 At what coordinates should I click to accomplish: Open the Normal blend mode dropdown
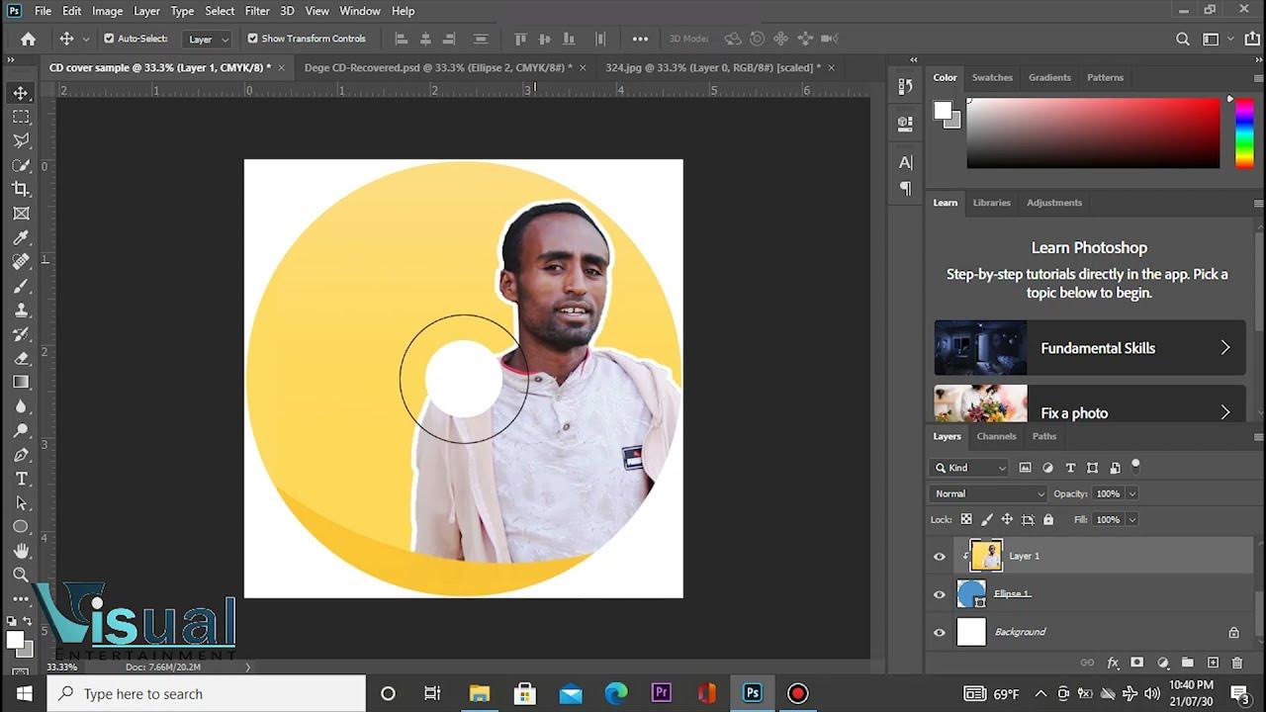(988, 493)
